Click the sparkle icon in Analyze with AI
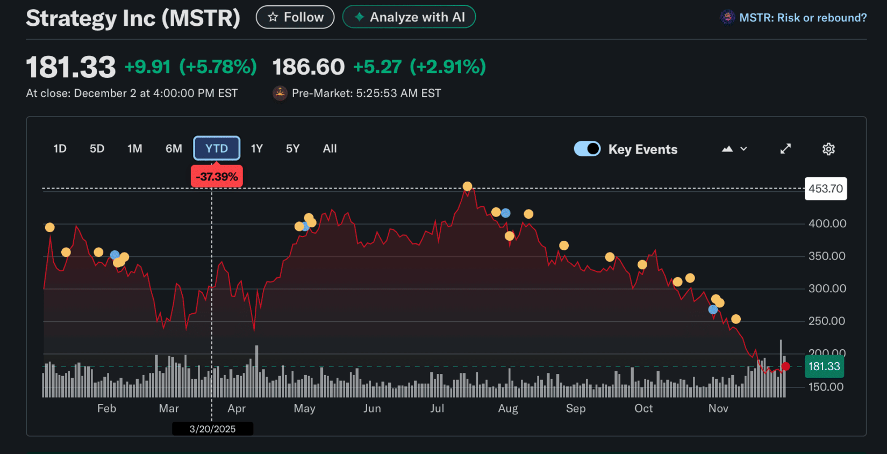The width and height of the screenshot is (887, 454). click(x=359, y=17)
